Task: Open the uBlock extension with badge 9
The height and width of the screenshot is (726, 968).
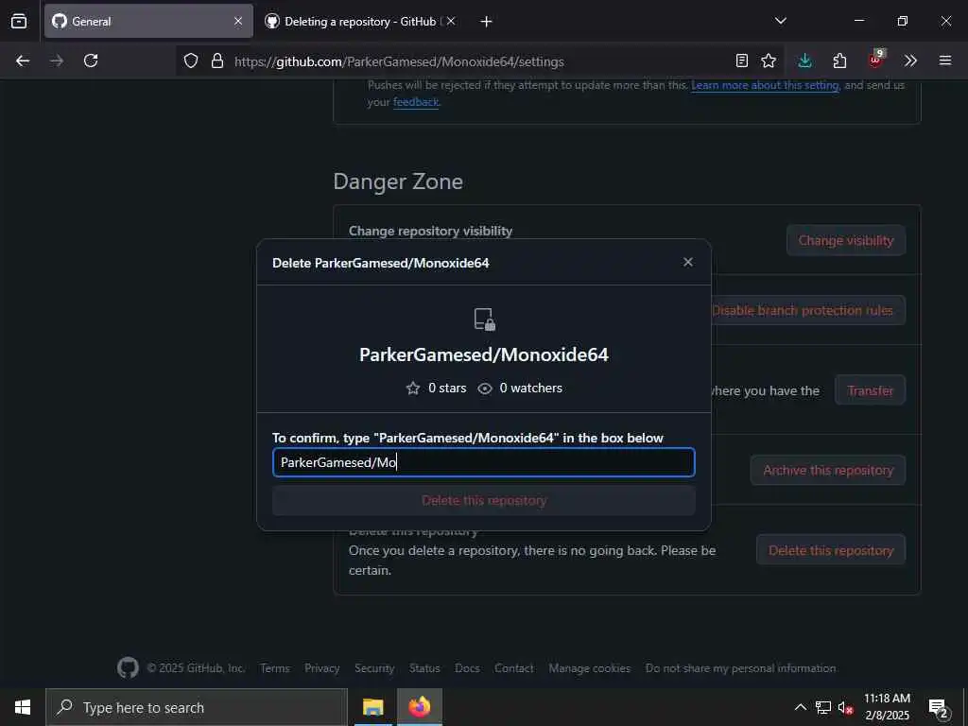Action: click(875, 60)
